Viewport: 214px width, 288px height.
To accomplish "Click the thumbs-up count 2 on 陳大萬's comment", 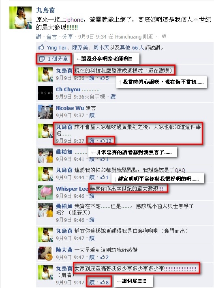I will coord(105,257).
